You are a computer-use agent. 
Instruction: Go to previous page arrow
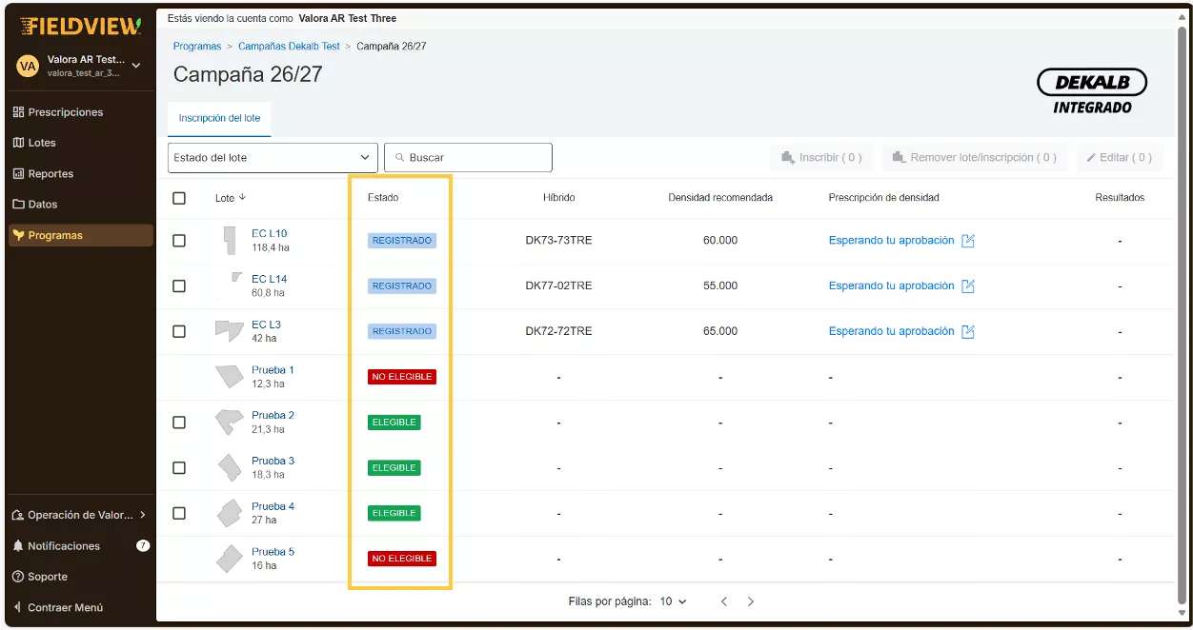coord(724,601)
